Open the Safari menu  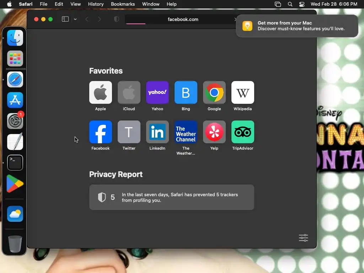[x=26, y=4]
